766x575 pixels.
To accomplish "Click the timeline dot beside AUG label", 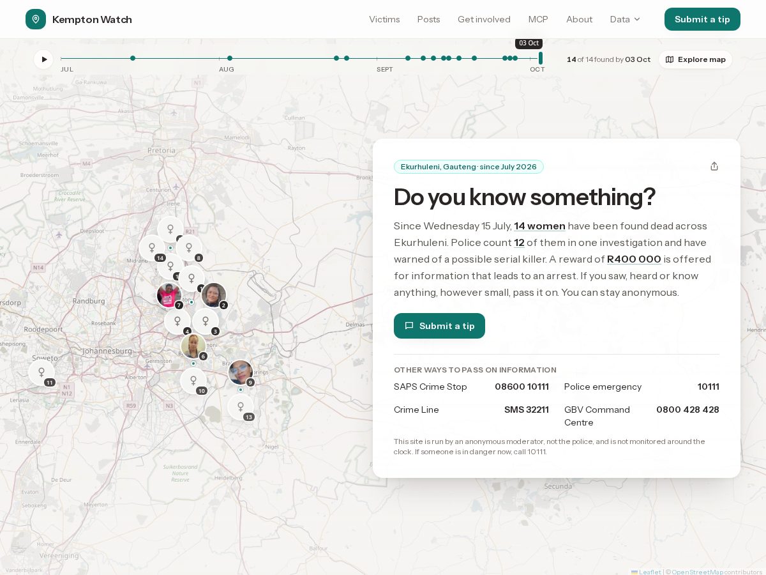I will point(230,58).
